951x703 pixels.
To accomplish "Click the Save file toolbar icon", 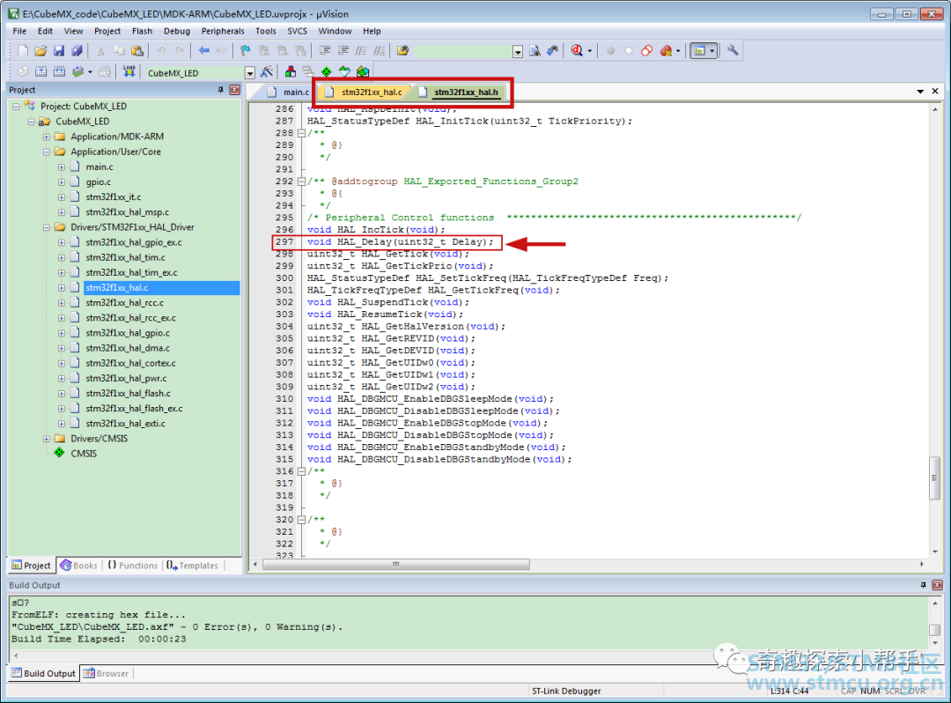I will pos(59,51).
